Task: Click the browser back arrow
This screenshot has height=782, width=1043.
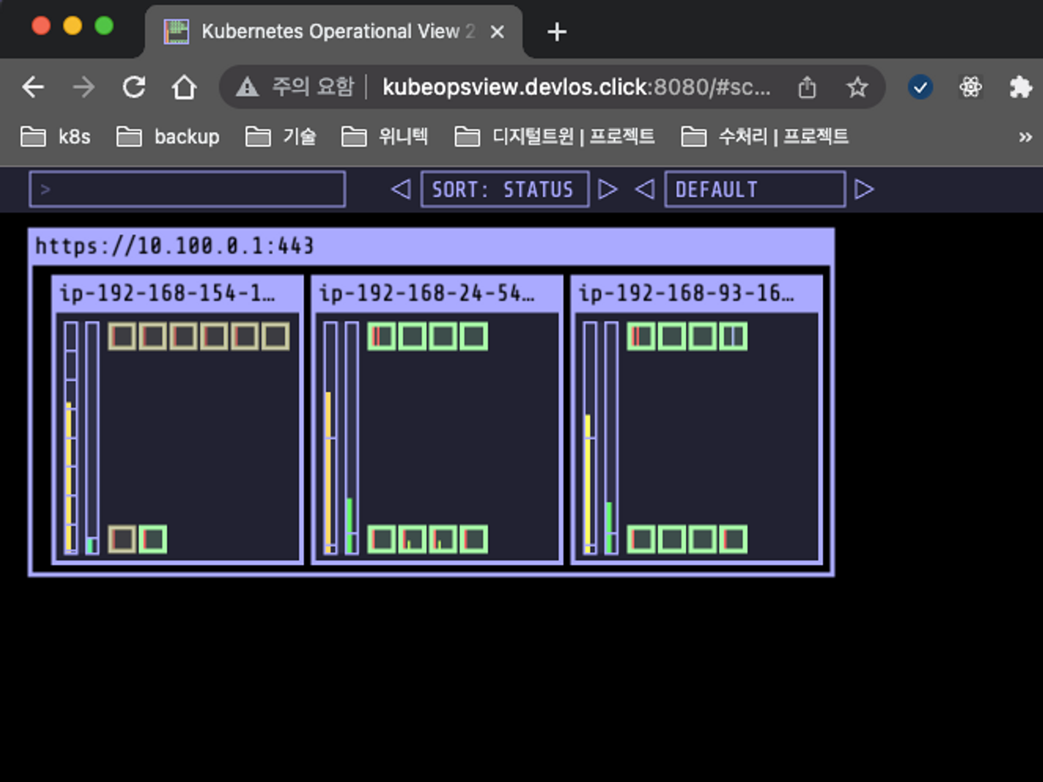Action: coord(33,87)
